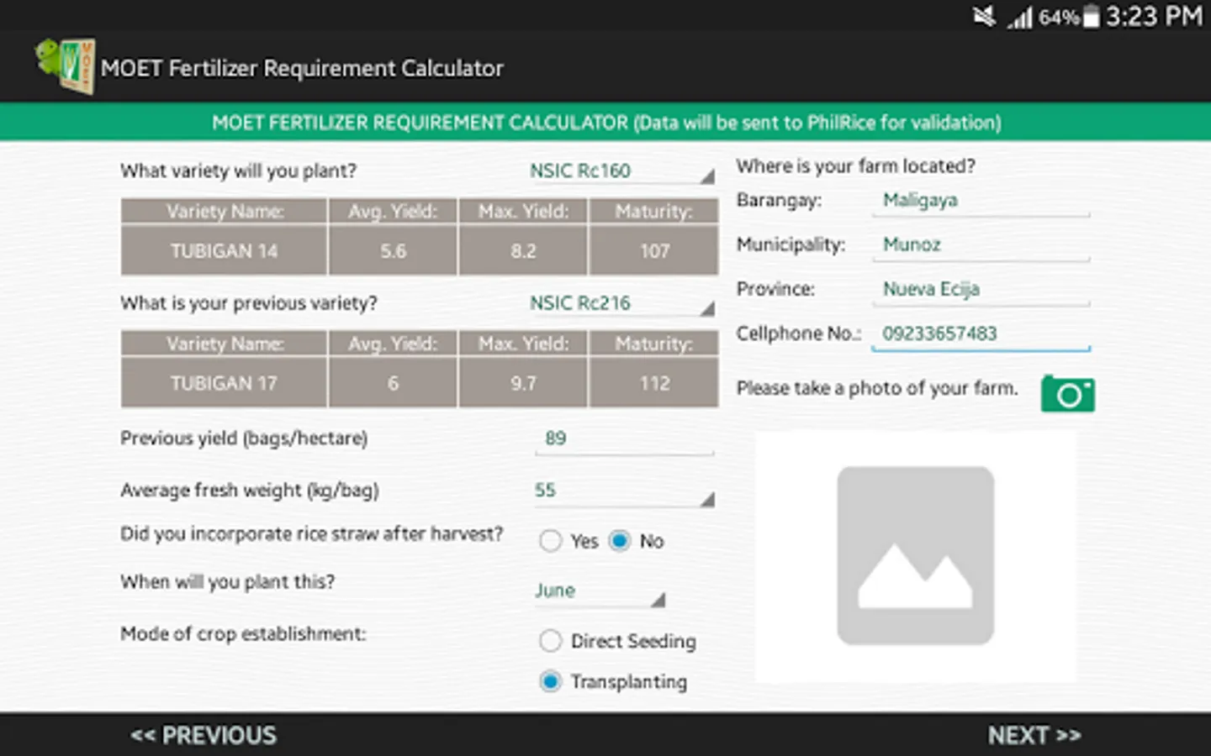Tap the clock showing 3:23 PM

click(1154, 17)
